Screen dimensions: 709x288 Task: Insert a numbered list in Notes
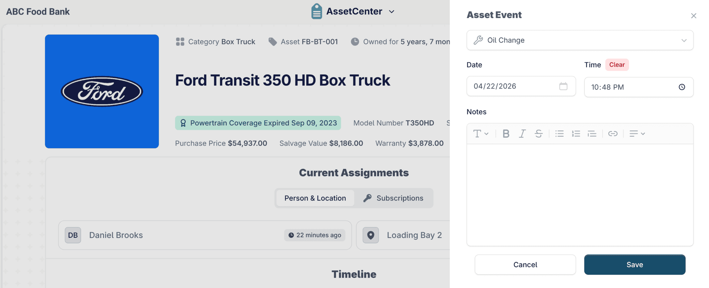point(576,134)
